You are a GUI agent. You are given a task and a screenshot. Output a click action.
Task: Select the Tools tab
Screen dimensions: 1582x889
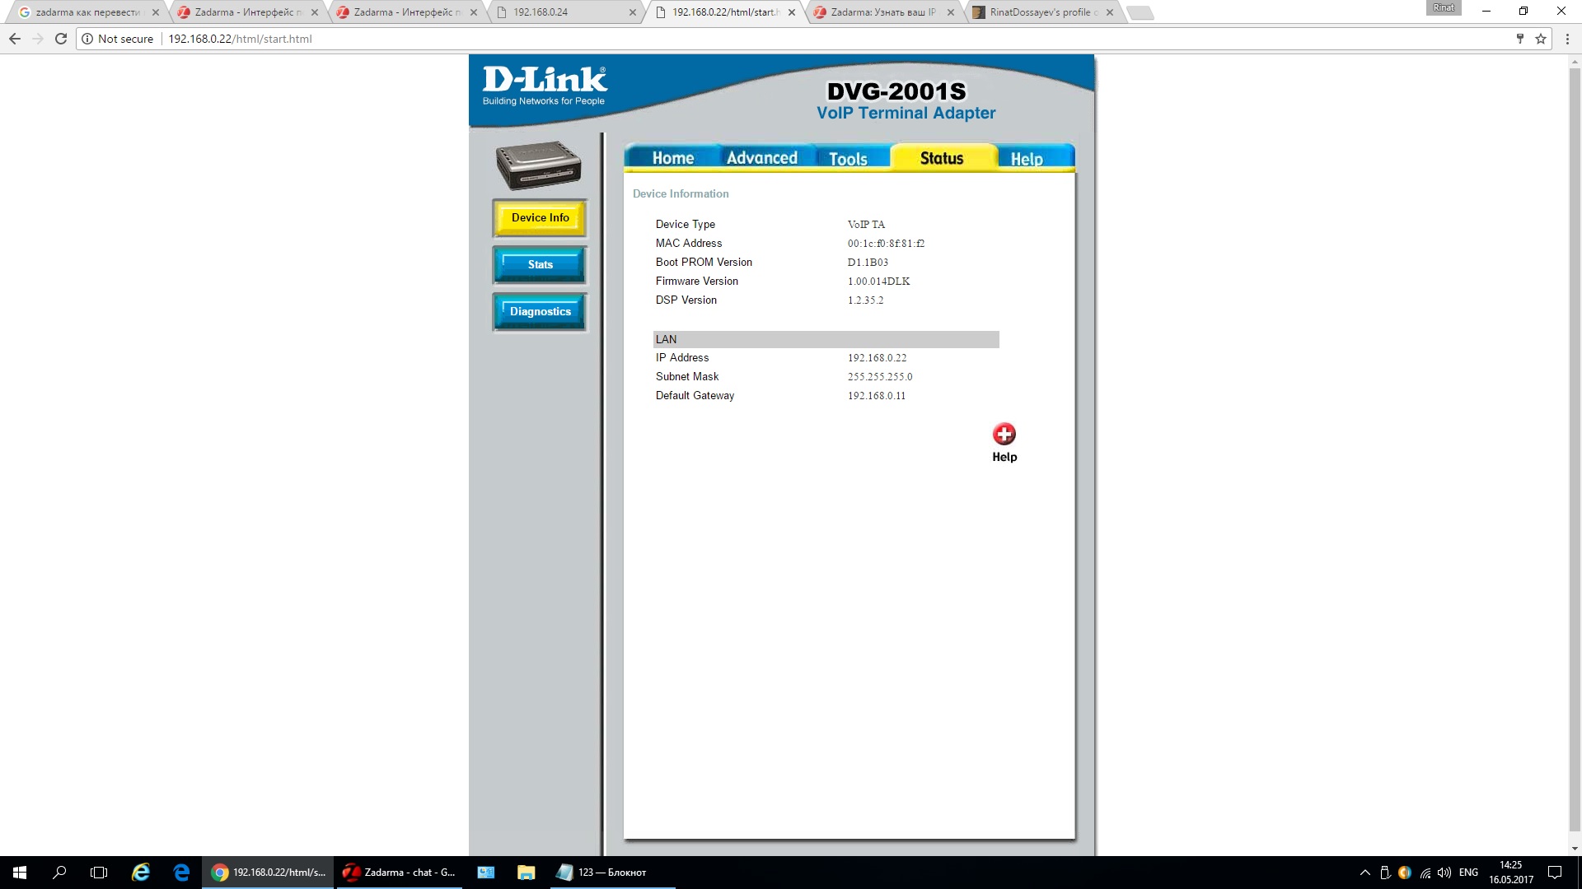[x=848, y=159]
